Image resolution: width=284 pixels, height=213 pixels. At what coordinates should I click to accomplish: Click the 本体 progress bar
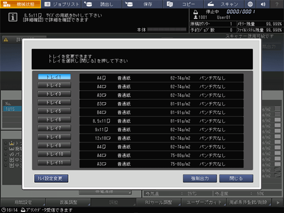tap(166, 30)
